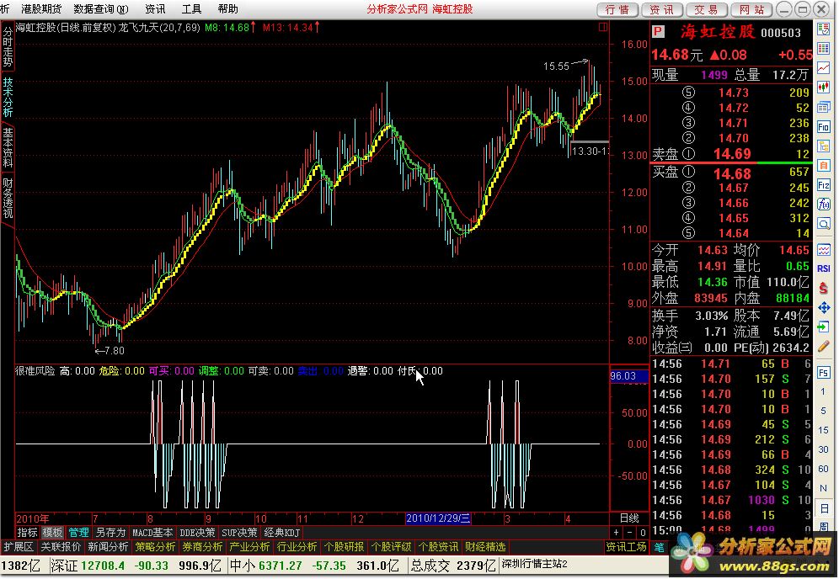
Task: Open the 资讯 menu in menu bar
Action: click(x=155, y=9)
